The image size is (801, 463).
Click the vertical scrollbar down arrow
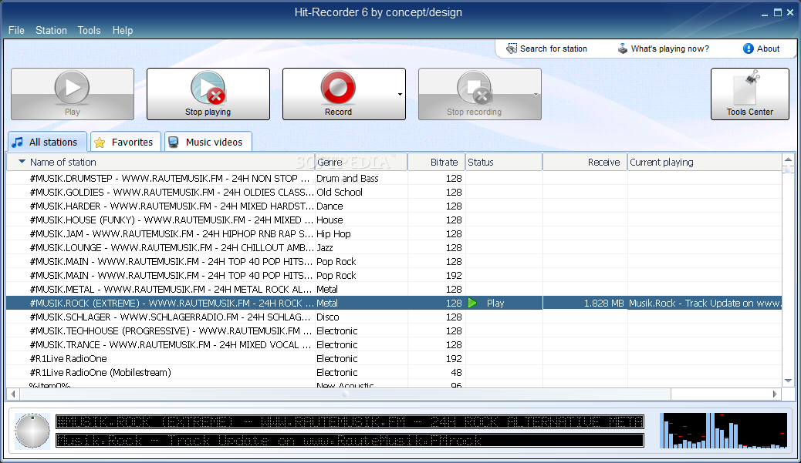(788, 381)
